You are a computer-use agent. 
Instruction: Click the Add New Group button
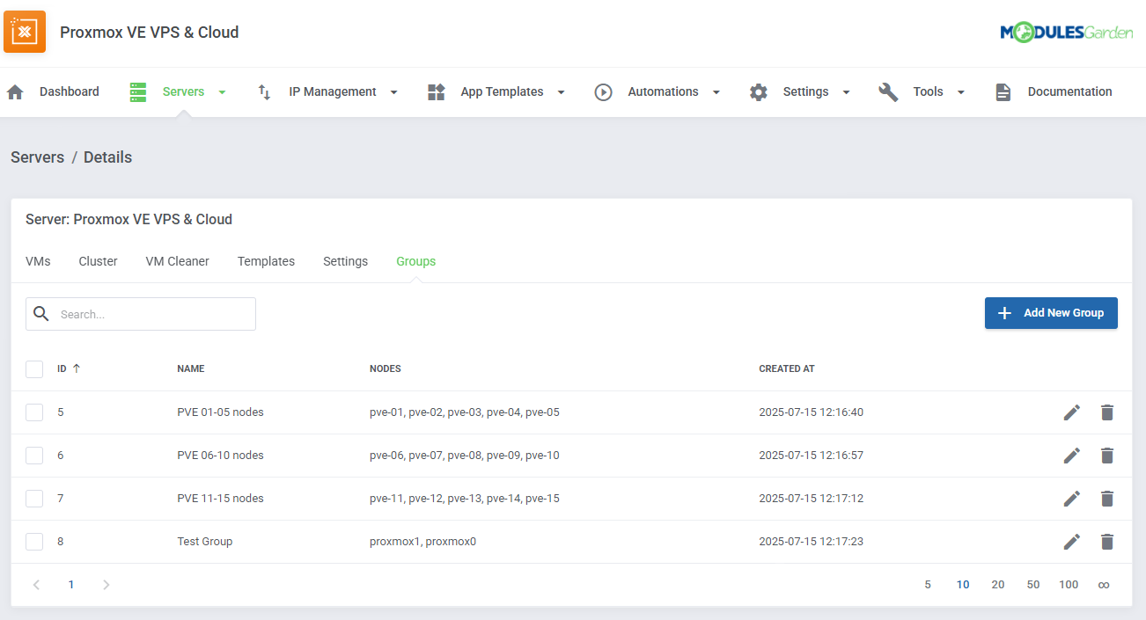coord(1051,313)
